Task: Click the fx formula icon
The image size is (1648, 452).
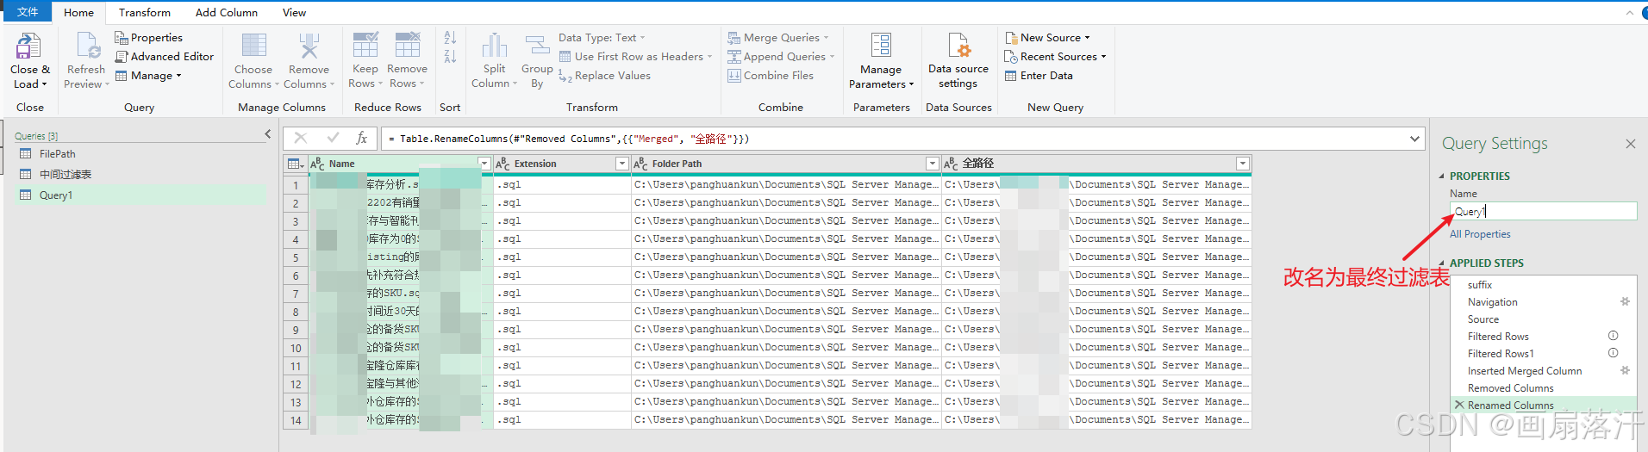Action: click(362, 138)
